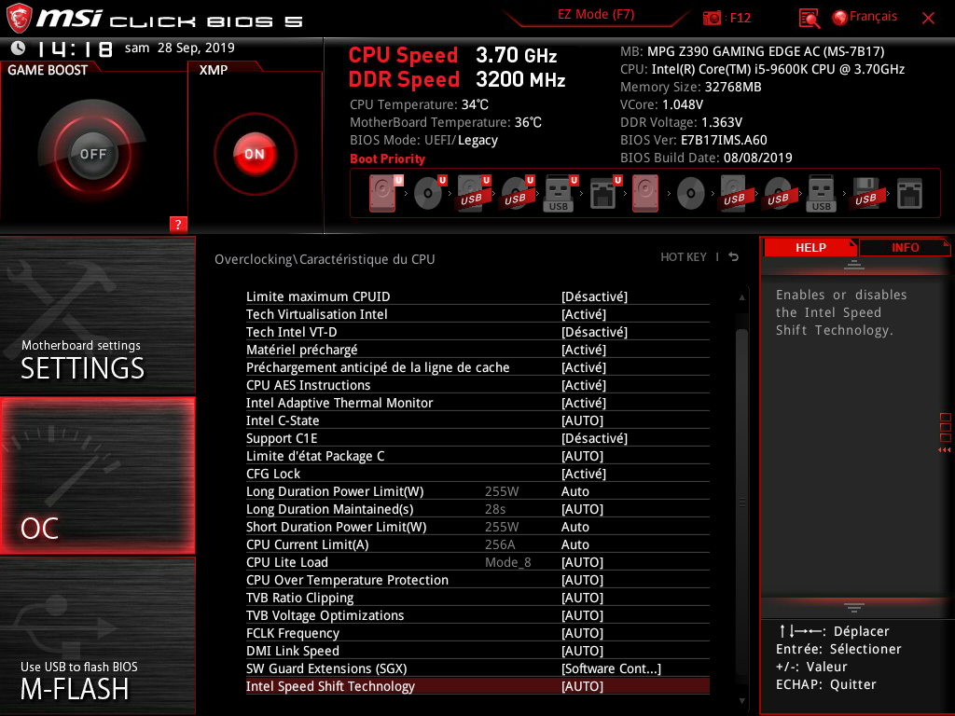This screenshot has height=716, width=955.
Task: Edit Long Duration Power Limit(W) Auto field
Action: click(574, 491)
